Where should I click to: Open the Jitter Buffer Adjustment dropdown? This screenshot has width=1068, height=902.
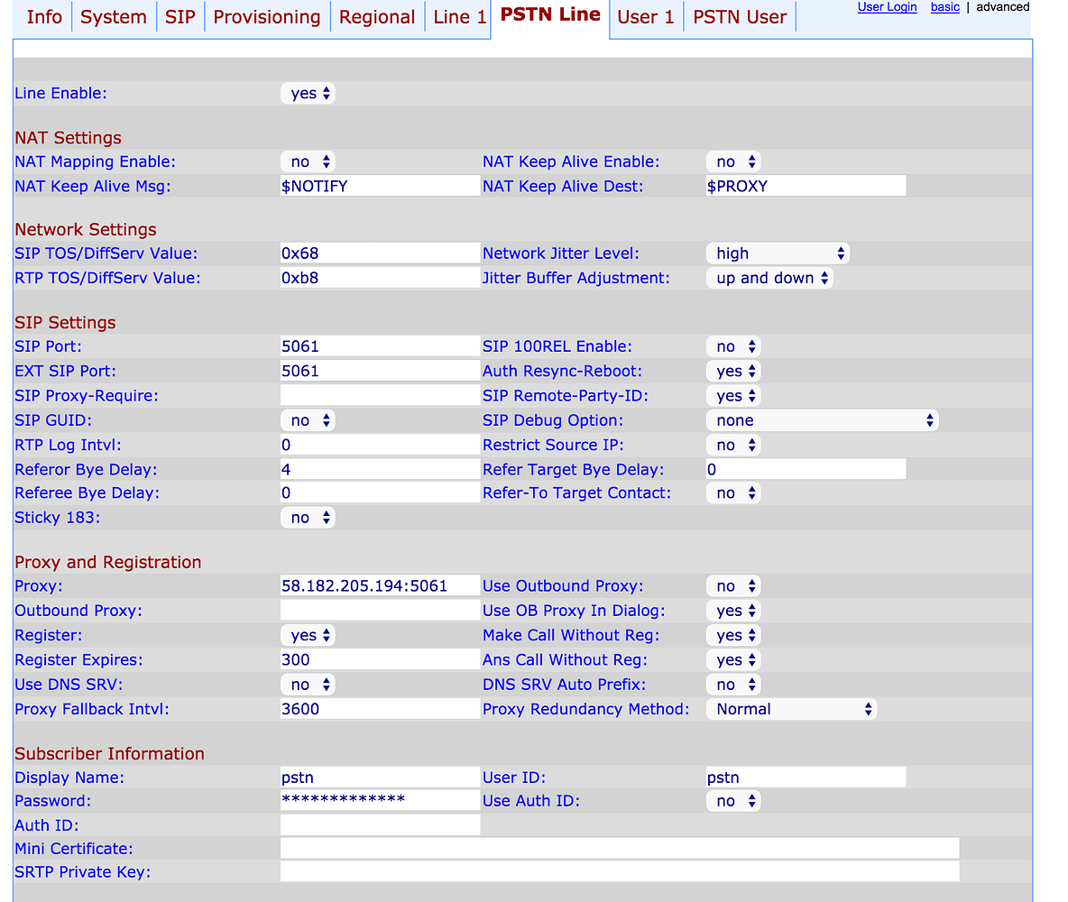tap(769, 278)
